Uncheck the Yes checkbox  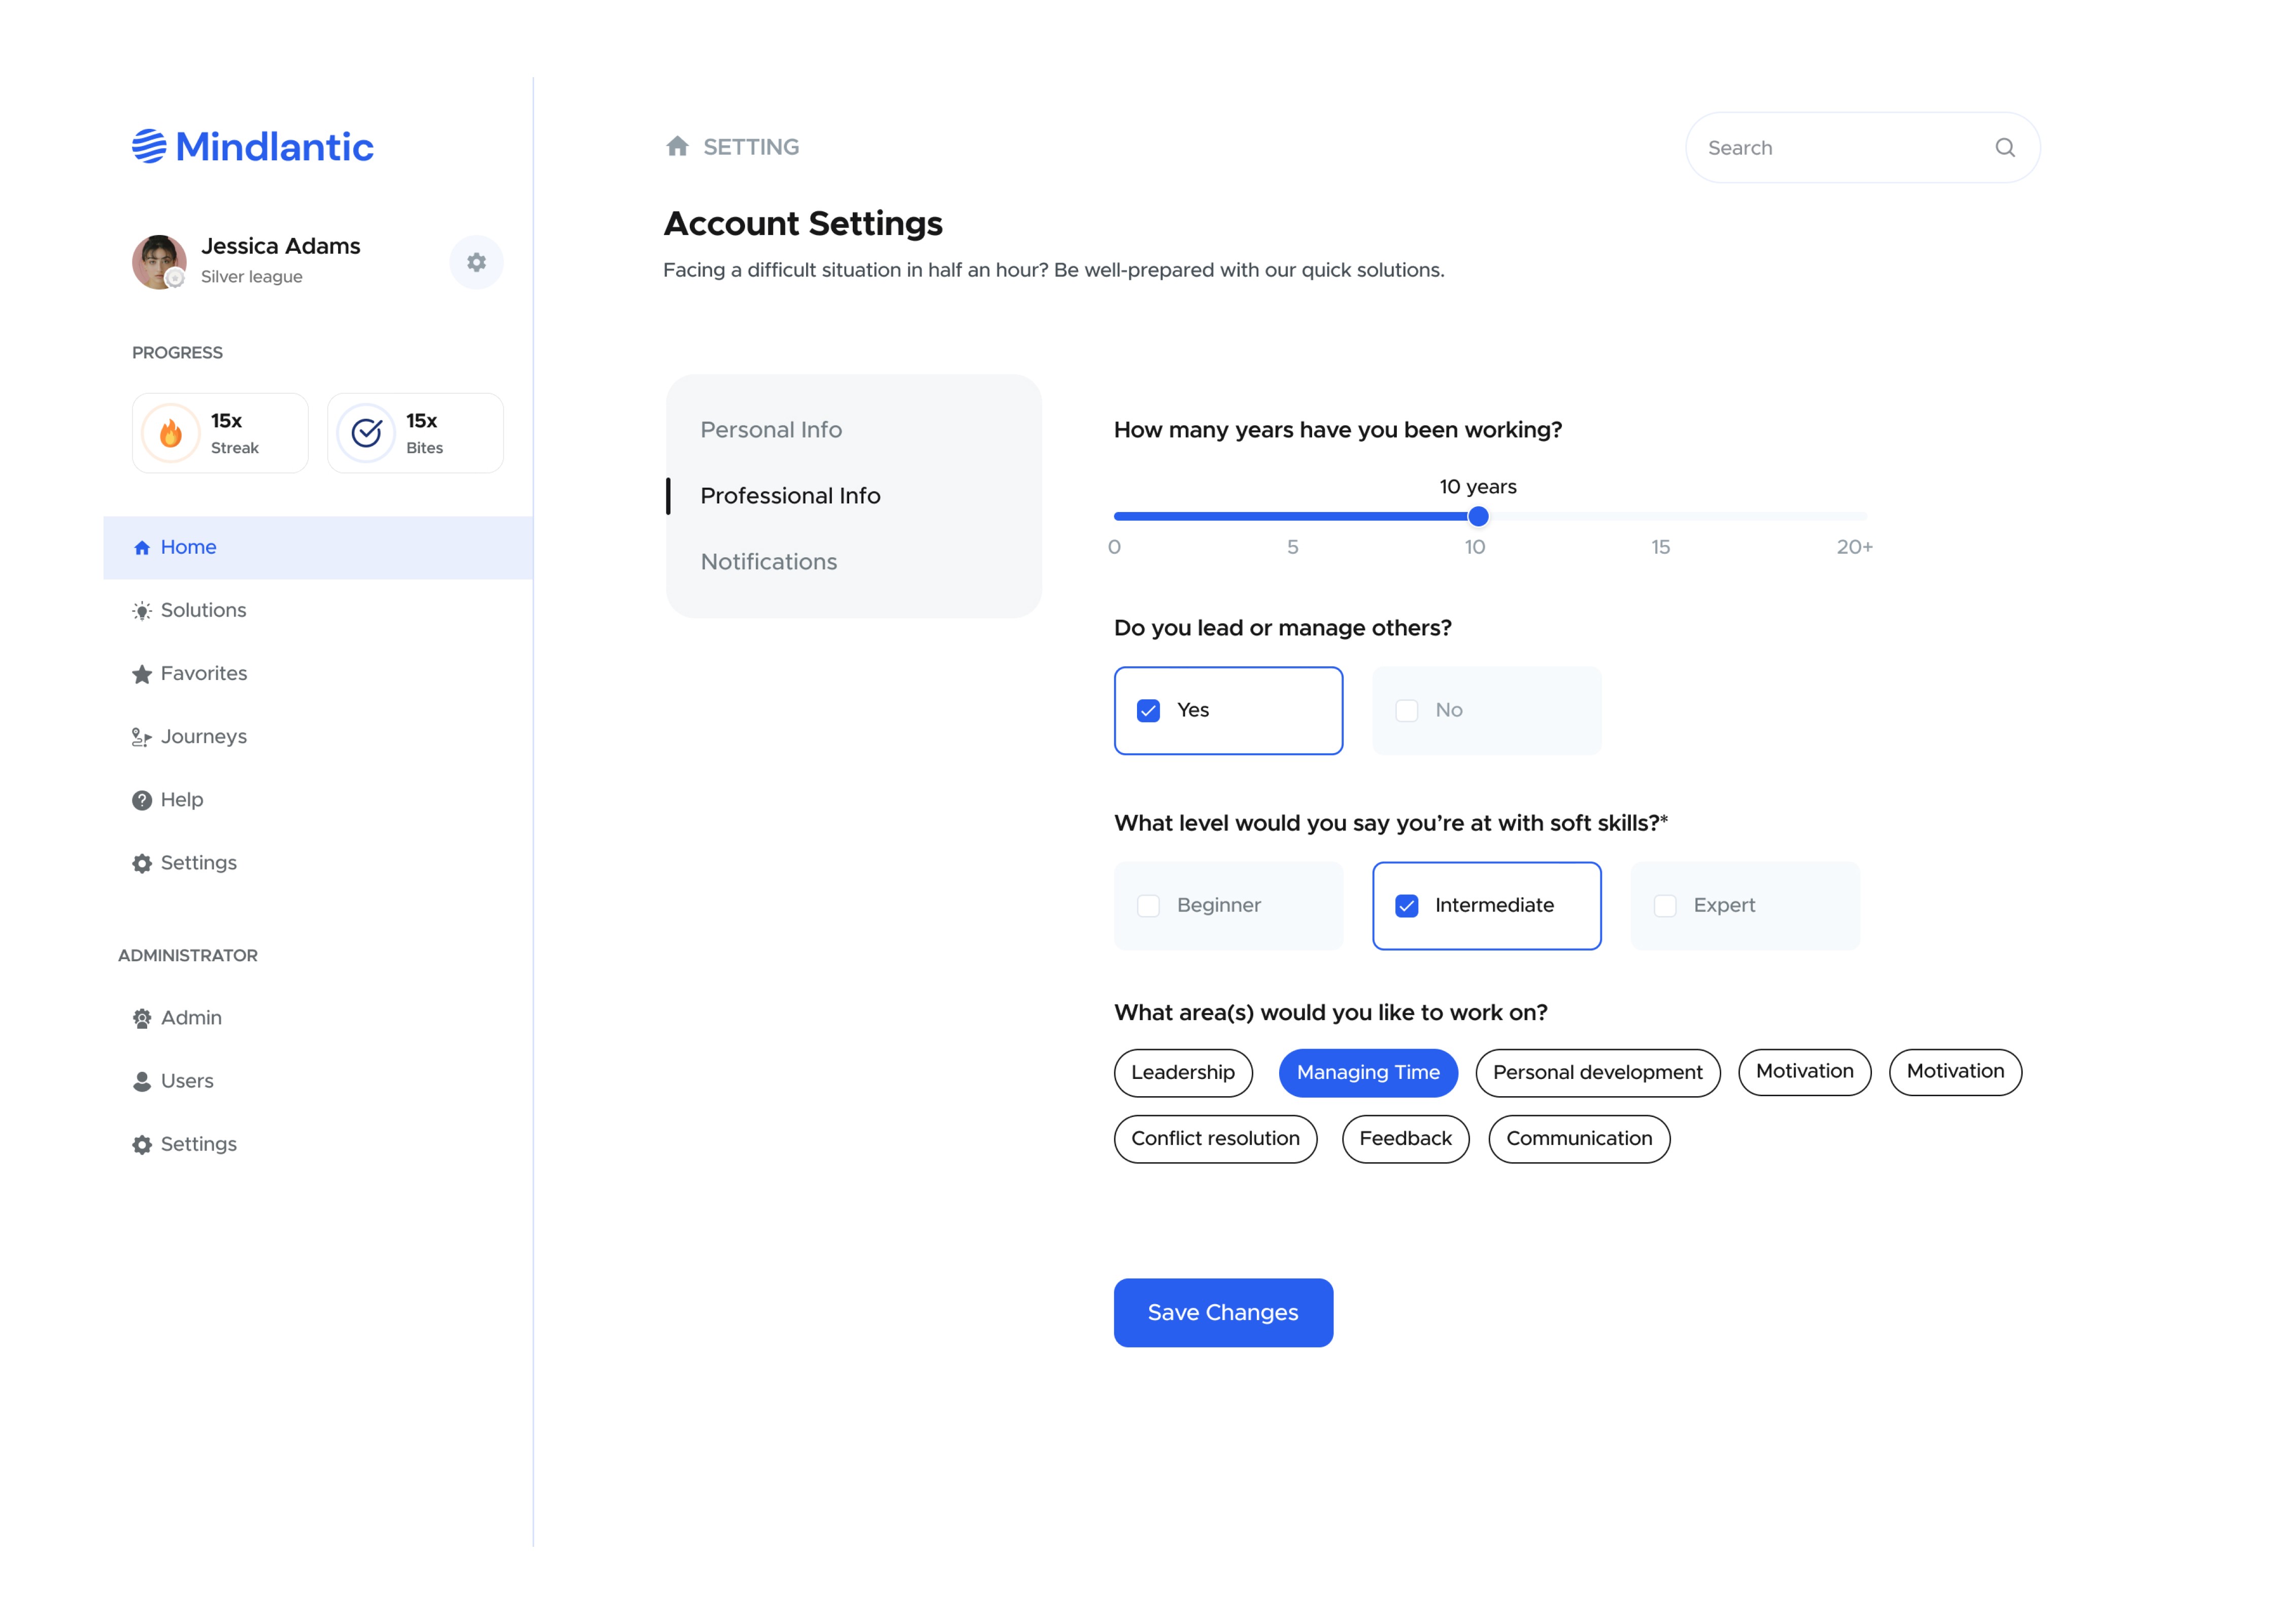1148,710
